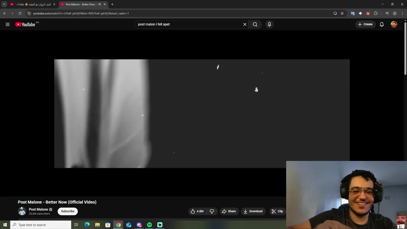This screenshot has width=407, height=229.
Task: Open the teal app taskbar icon
Action: tap(160, 225)
